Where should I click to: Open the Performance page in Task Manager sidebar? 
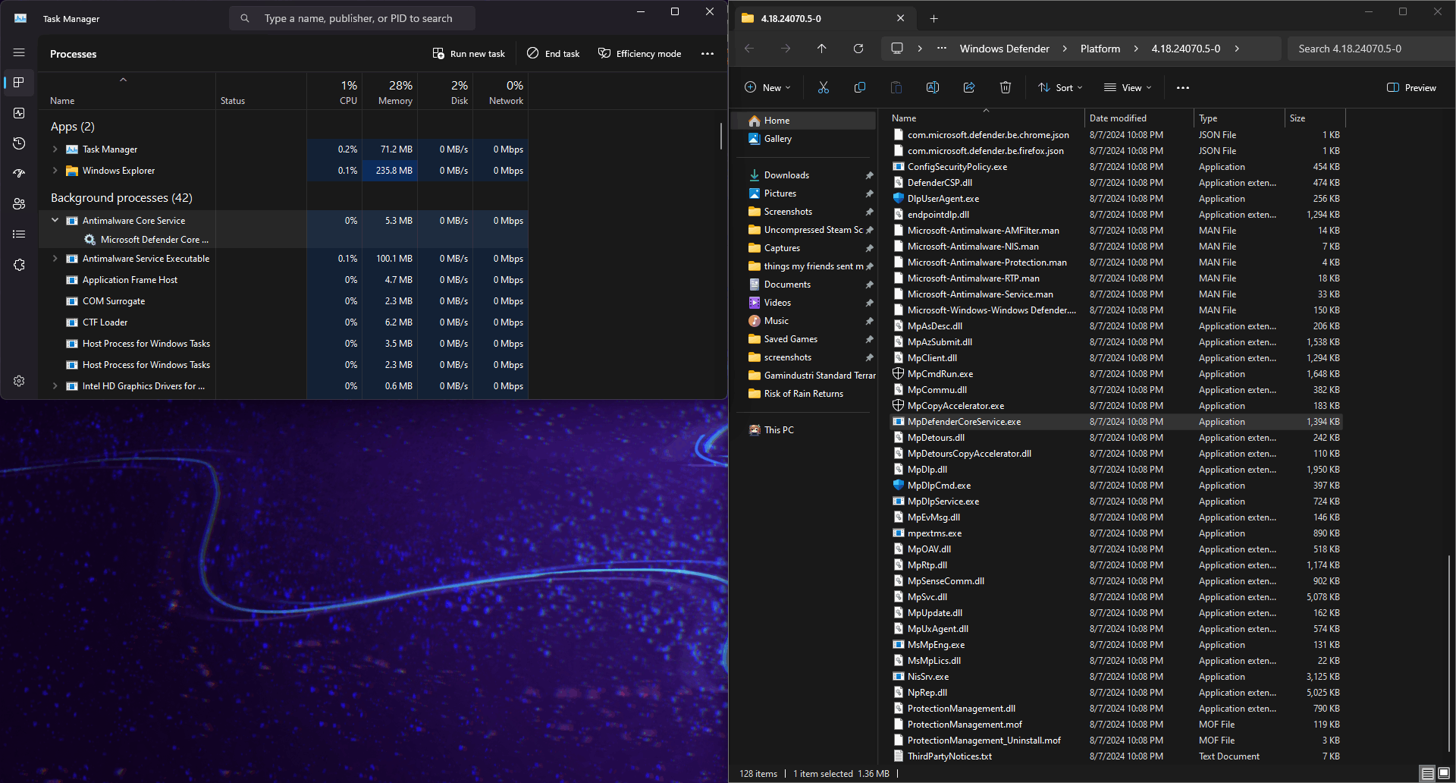(19, 113)
